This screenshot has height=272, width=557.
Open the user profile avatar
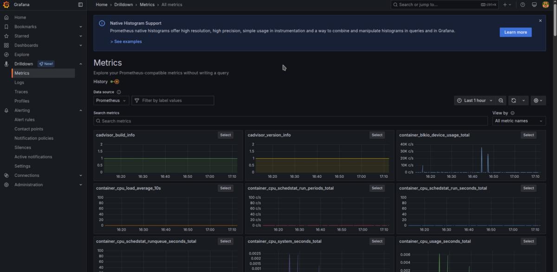click(x=546, y=5)
